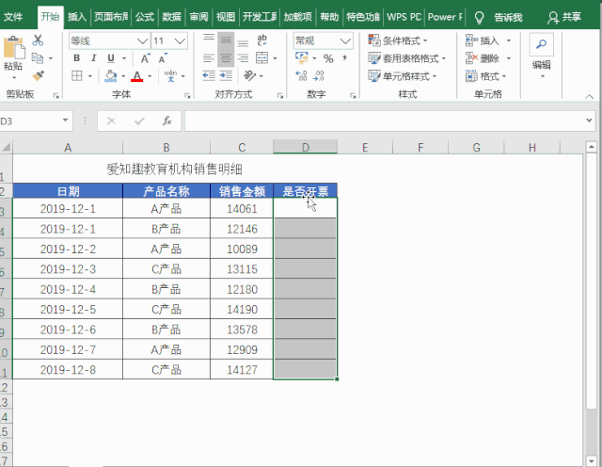
Task: Click the Copy icon
Action: tap(38, 58)
